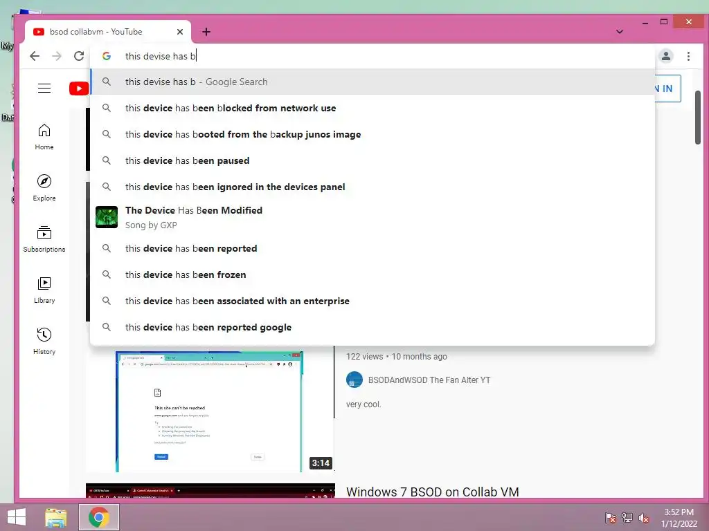Click the browser forward arrow
This screenshot has height=531, width=709.
click(57, 56)
